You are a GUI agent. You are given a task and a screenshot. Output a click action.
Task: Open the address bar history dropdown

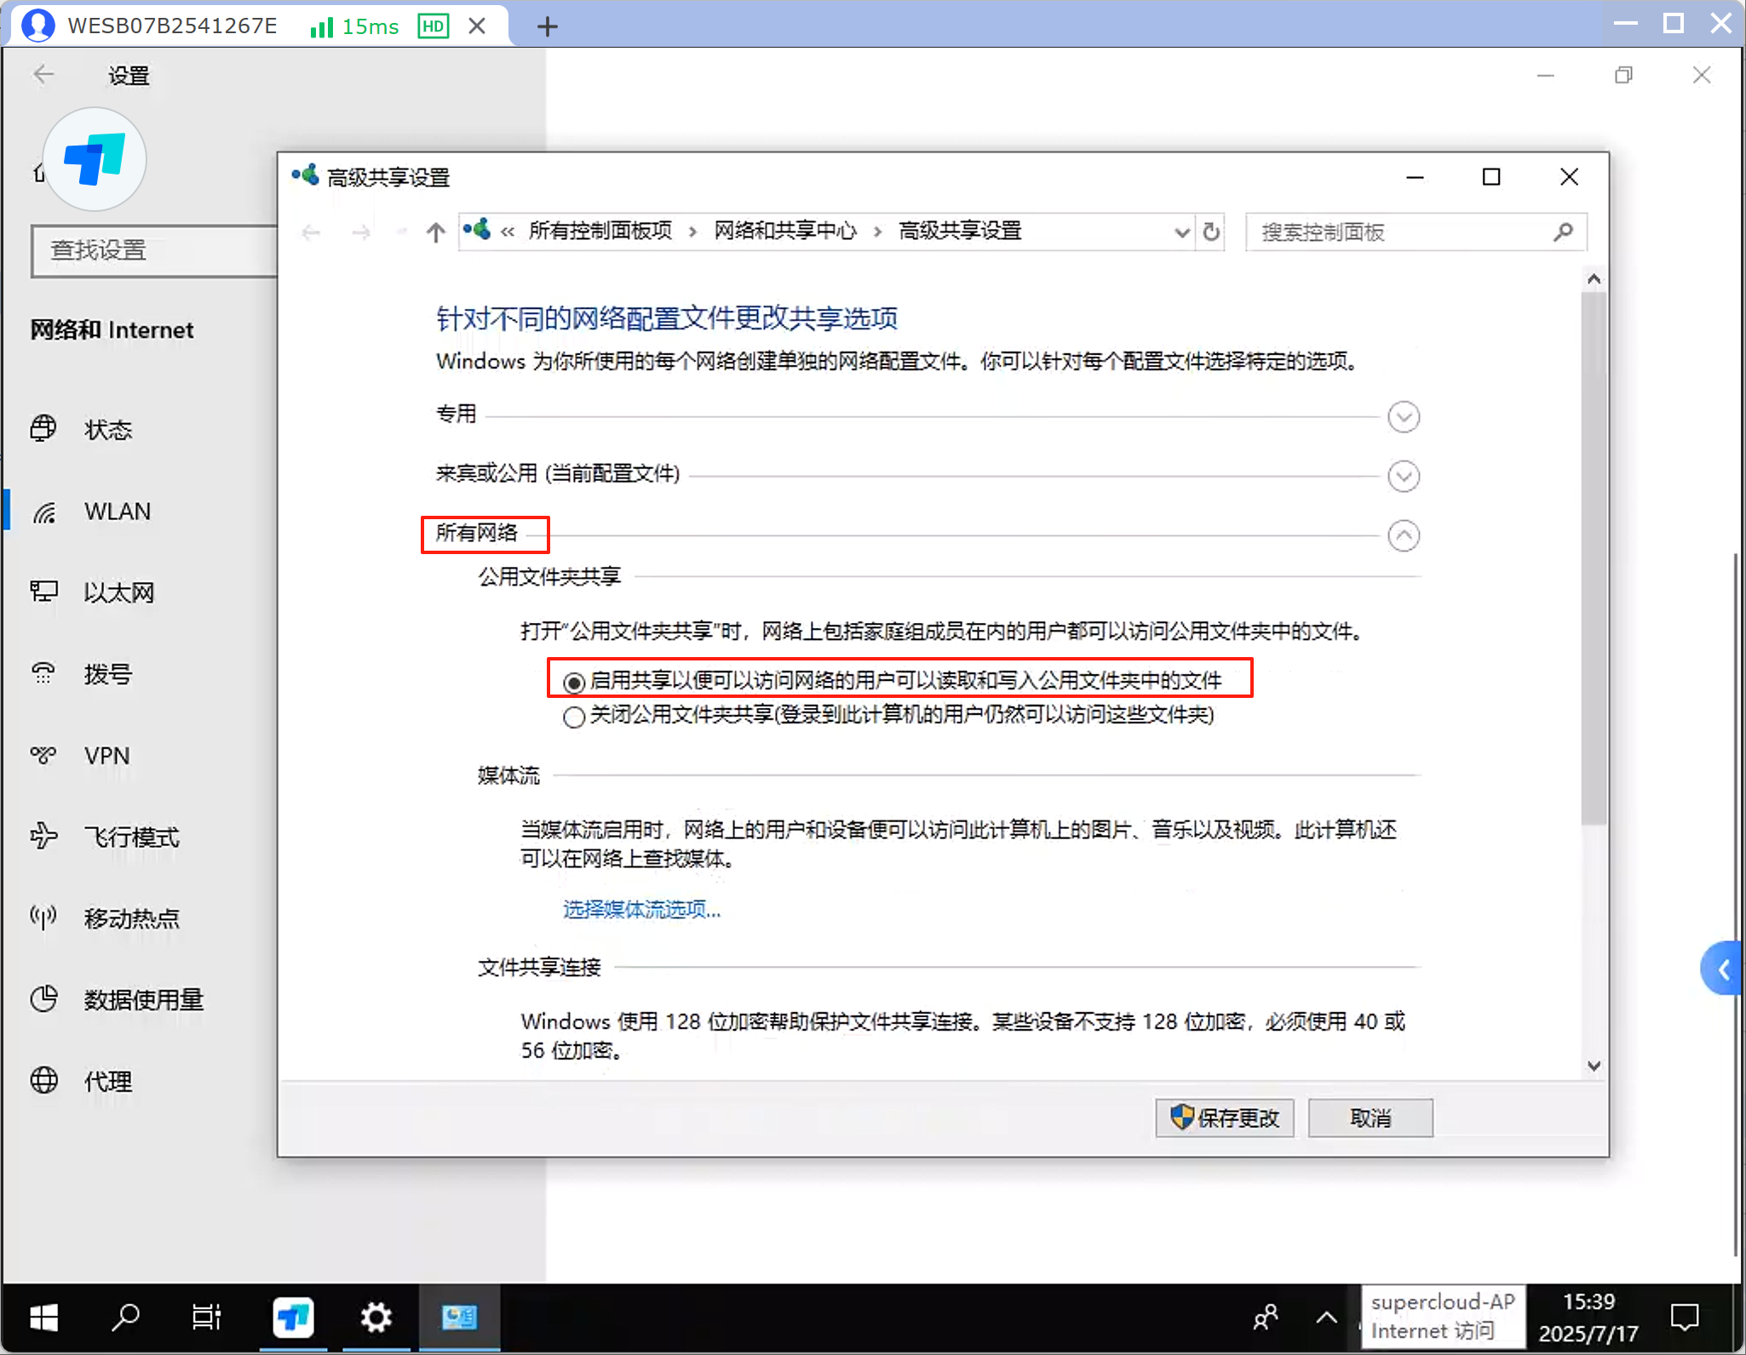[x=1181, y=232]
